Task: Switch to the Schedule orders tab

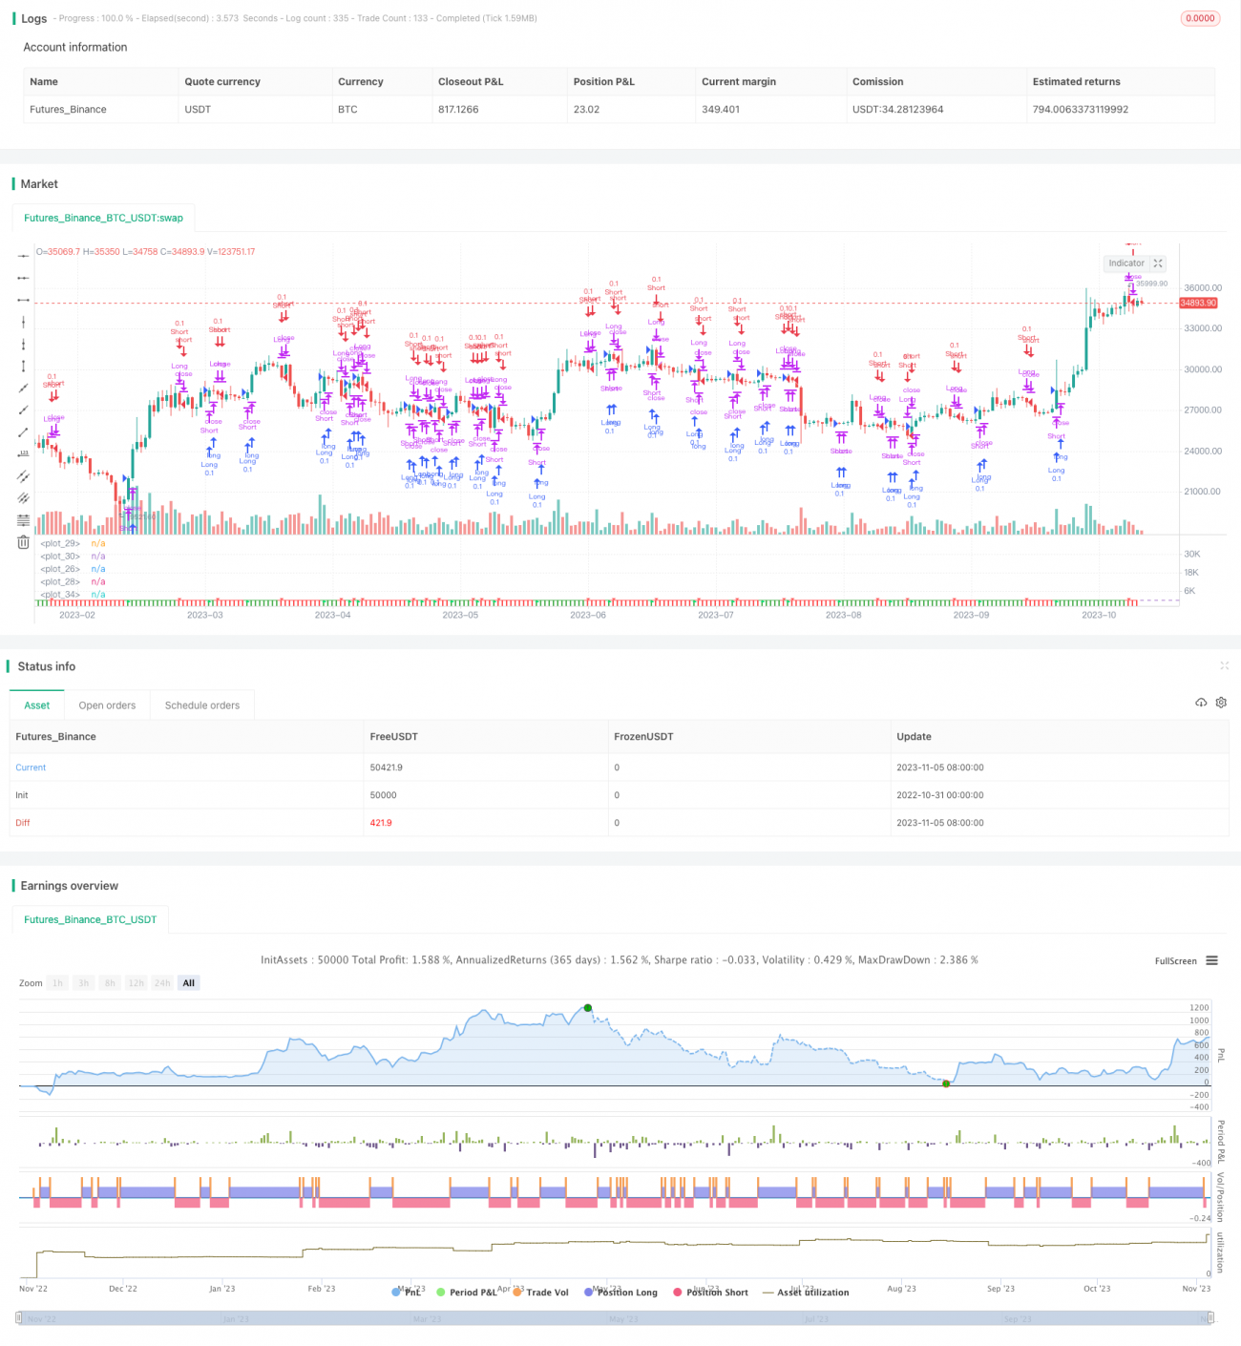Action: 202,705
